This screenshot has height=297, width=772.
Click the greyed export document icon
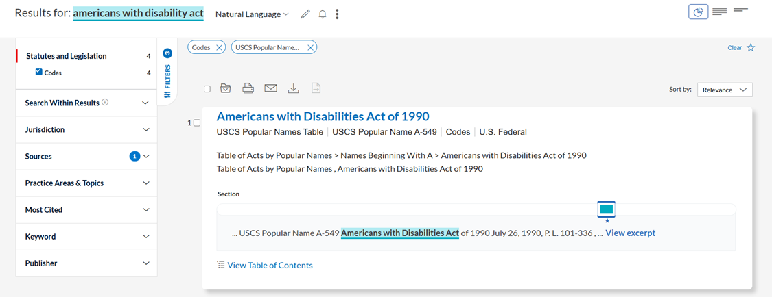pyautogui.click(x=316, y=88)
